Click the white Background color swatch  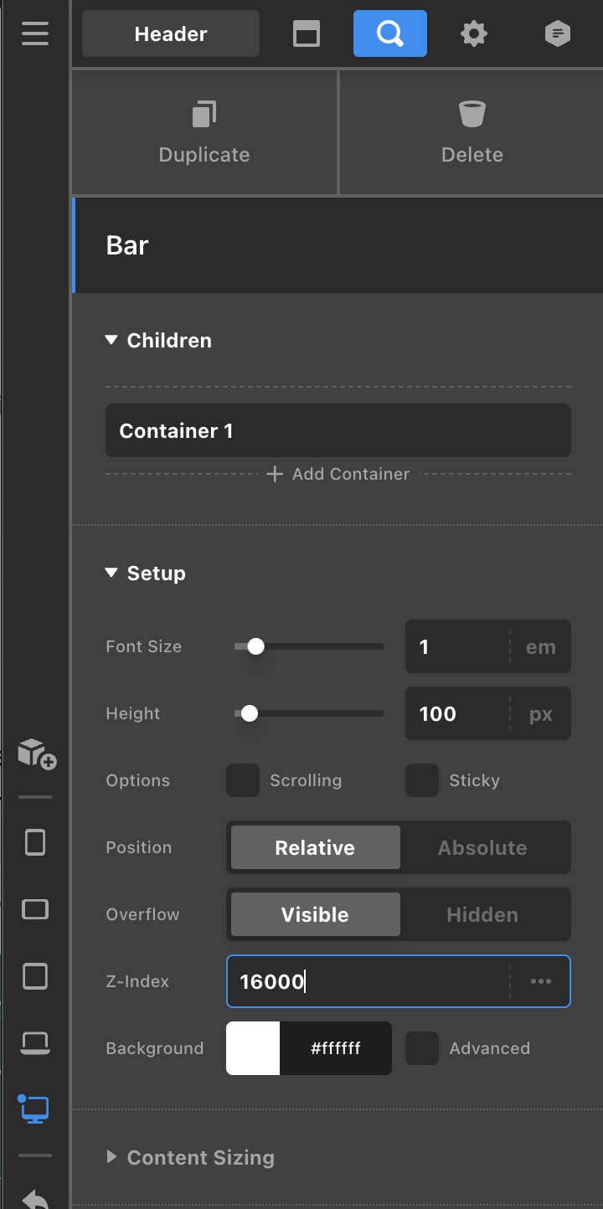pos(253,1048)
